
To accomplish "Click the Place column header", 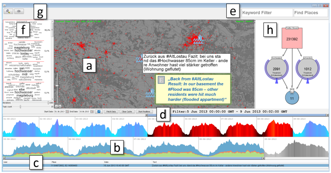I will (x=77, y=162).
